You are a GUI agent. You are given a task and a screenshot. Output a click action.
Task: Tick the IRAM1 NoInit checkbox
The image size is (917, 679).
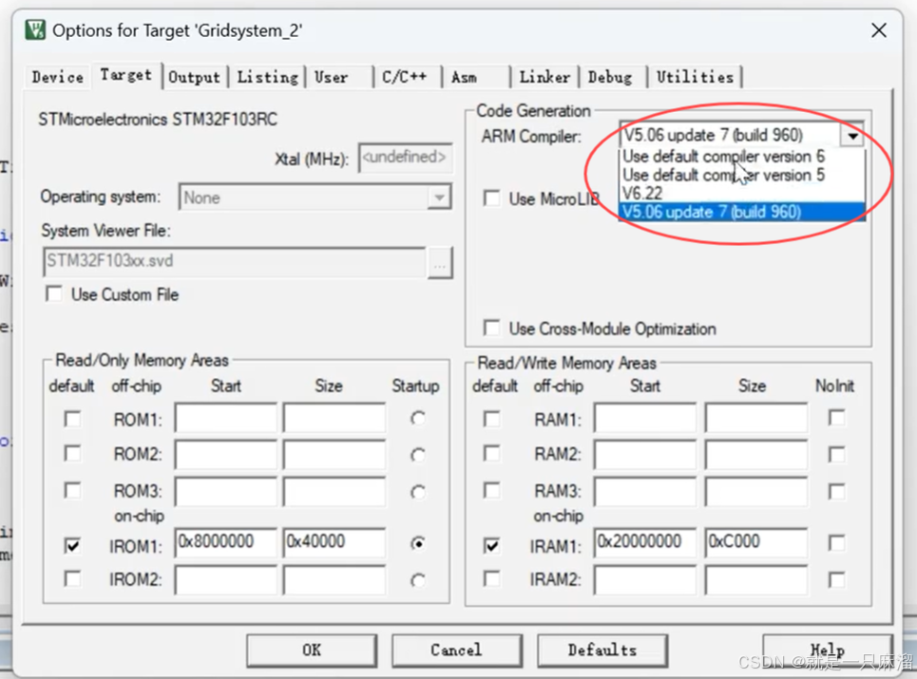coord(837,543)
